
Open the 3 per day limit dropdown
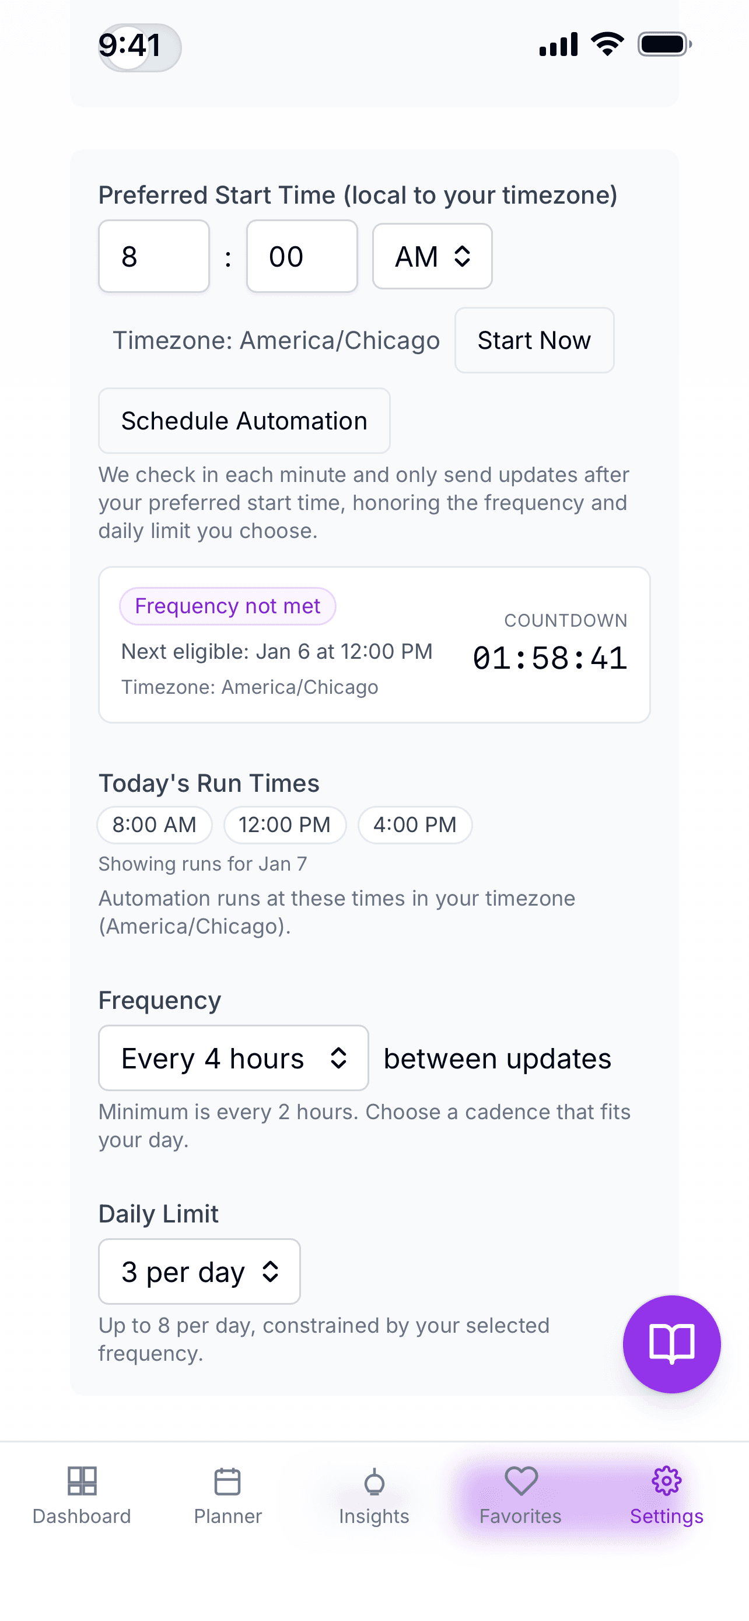[199, 1271]
